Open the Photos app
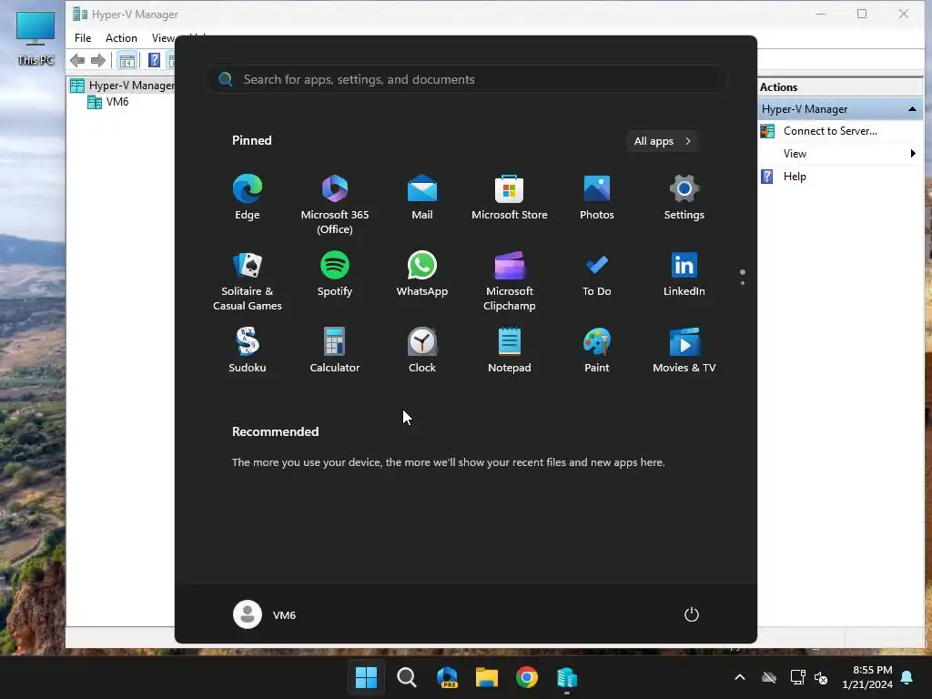This screenshot has height=699, width=932. tap(597, 198)
